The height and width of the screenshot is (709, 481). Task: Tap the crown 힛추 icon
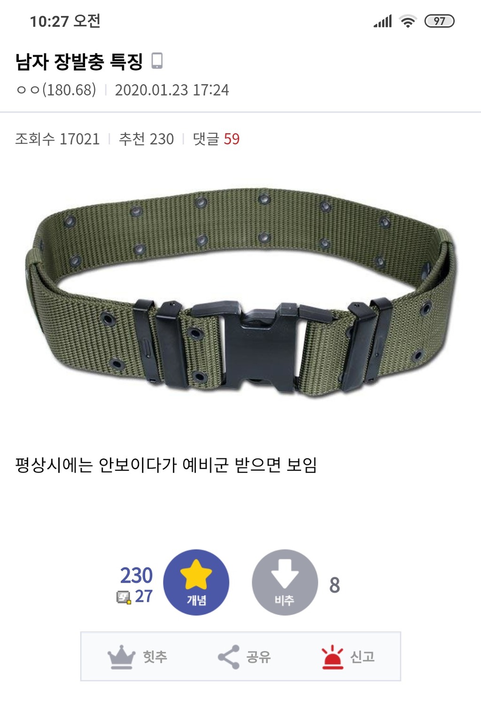tap(121, 657)
